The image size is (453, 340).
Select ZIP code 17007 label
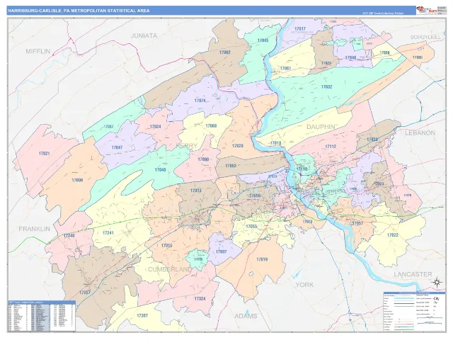(x=221, y=252)
